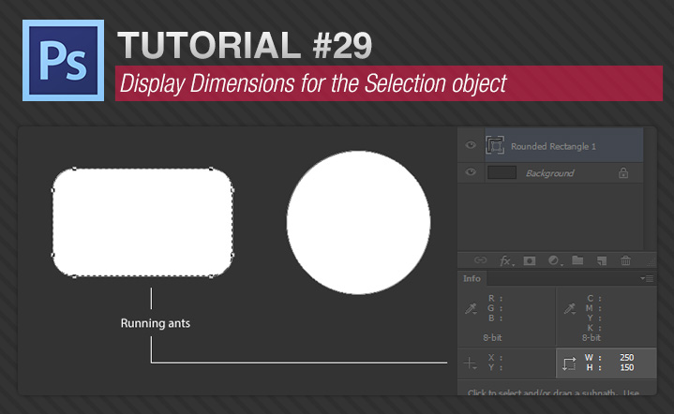Viewport: 674px width, 414px height.
Task: Open first eyedropper color mode options
Action: click(471, 308)
